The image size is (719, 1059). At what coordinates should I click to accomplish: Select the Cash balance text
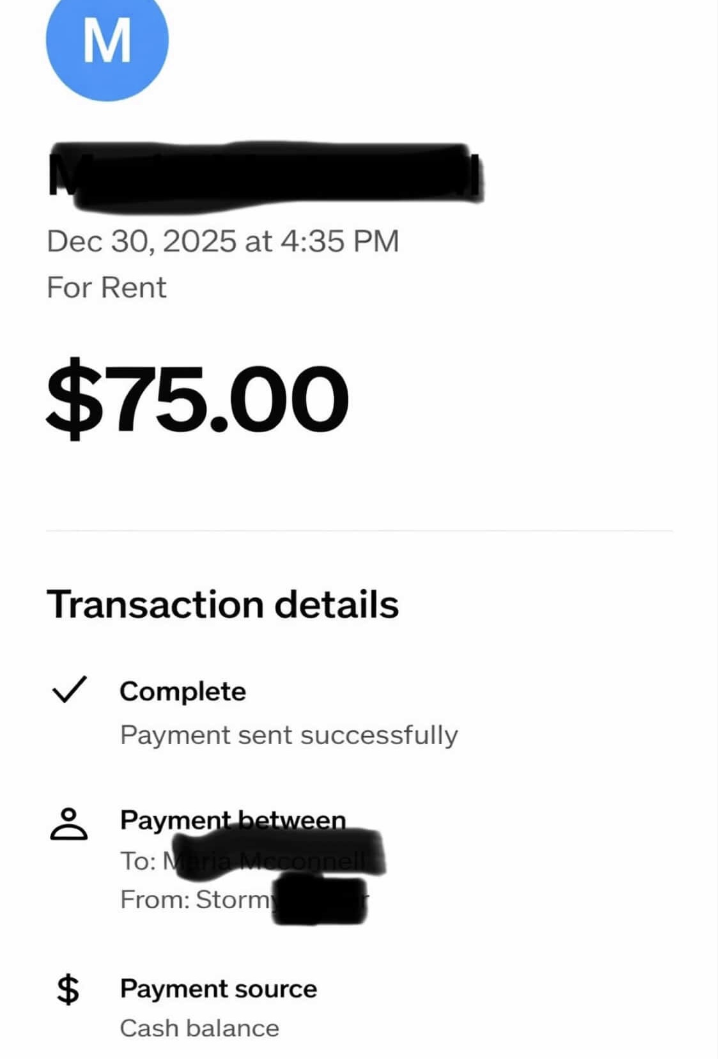(199, 1028)
